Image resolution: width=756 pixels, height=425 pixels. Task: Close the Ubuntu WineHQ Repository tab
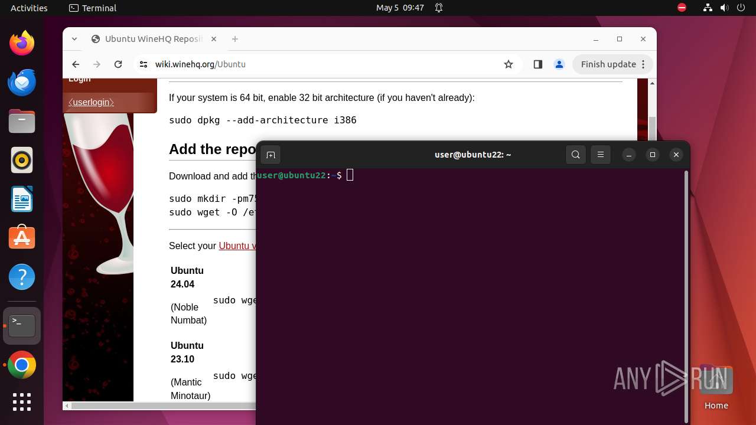coord(214,39)
